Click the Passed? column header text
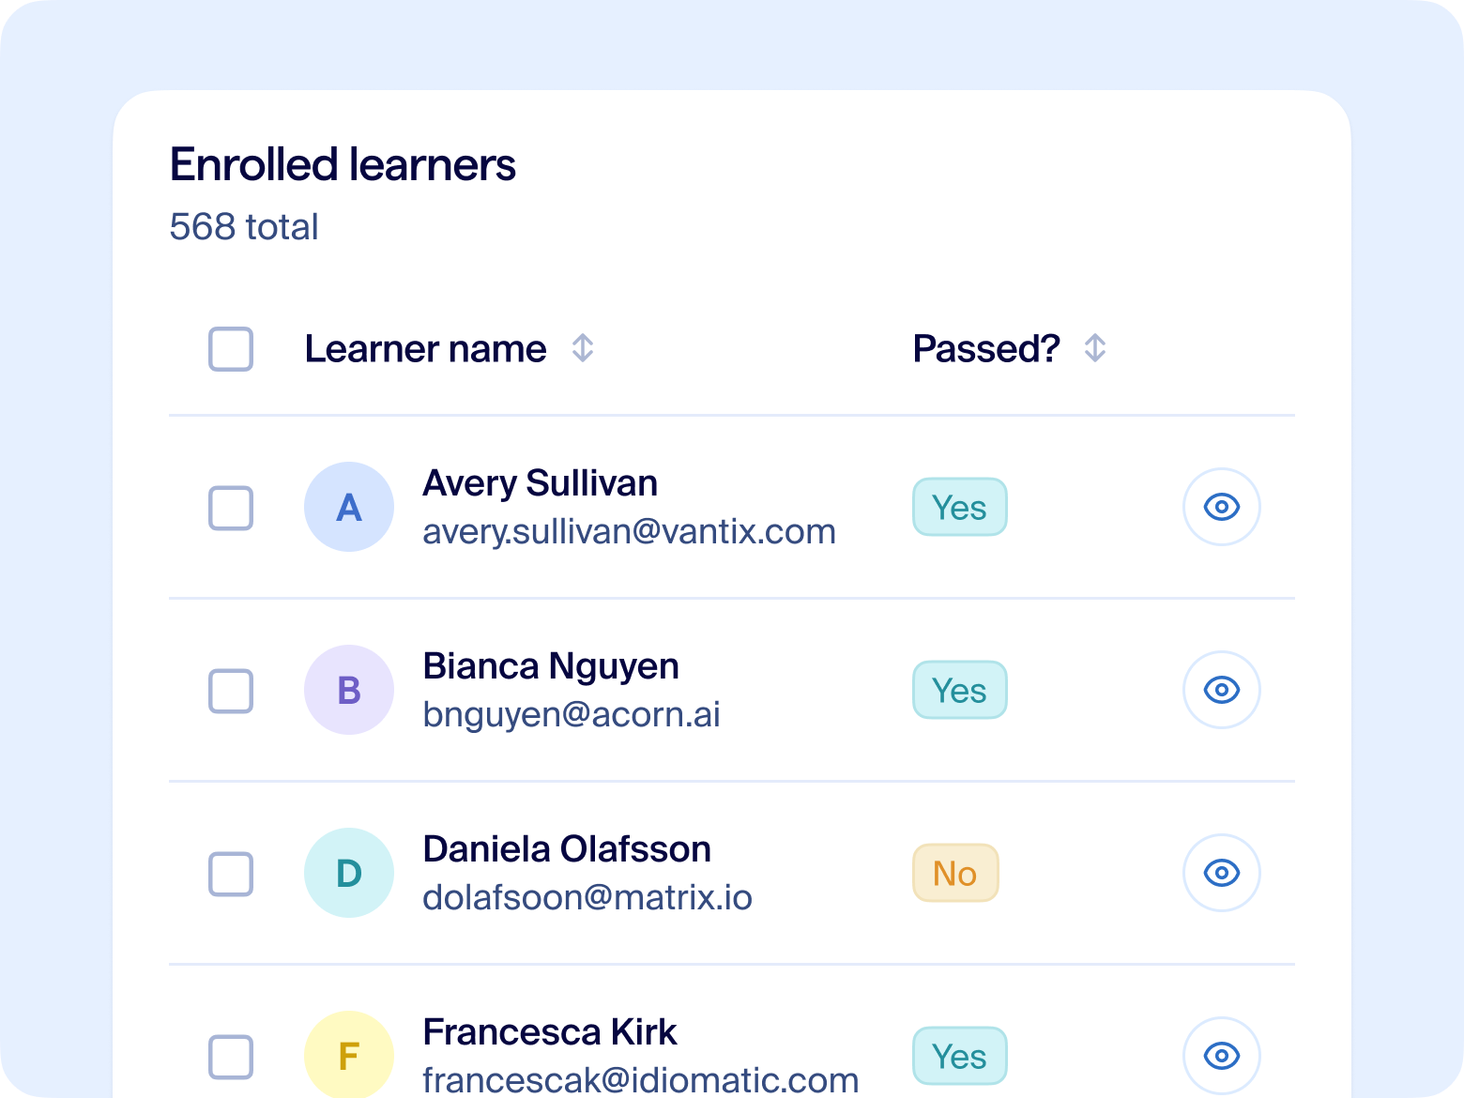Image resolution: width=1464 pixels, height=1098 pixels. (986, 349)
